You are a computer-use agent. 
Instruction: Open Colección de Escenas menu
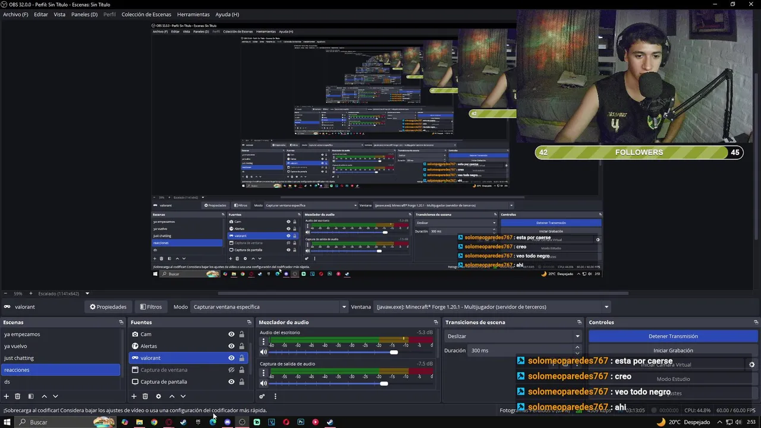point(146,14)
